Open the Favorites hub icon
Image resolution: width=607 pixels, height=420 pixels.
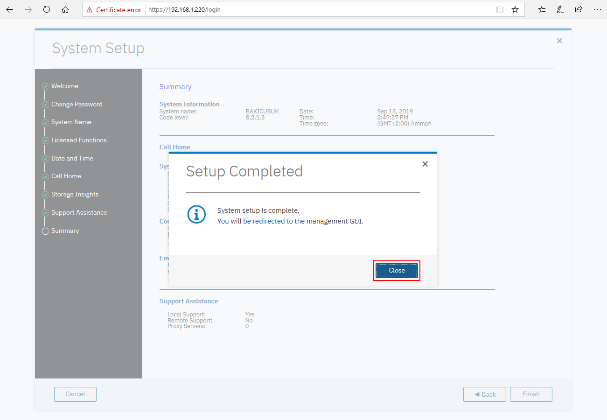[542, 9]
